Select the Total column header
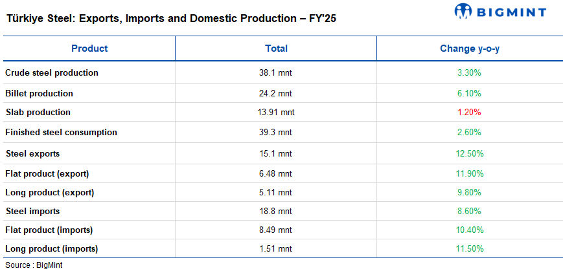The width and height of the screenshot is (563, 273). click(276, 49)
